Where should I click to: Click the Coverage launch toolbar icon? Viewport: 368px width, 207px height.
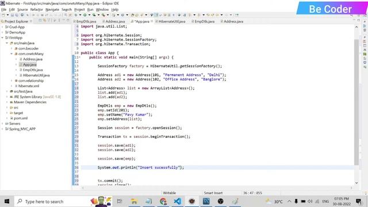(x=94, y=15)
